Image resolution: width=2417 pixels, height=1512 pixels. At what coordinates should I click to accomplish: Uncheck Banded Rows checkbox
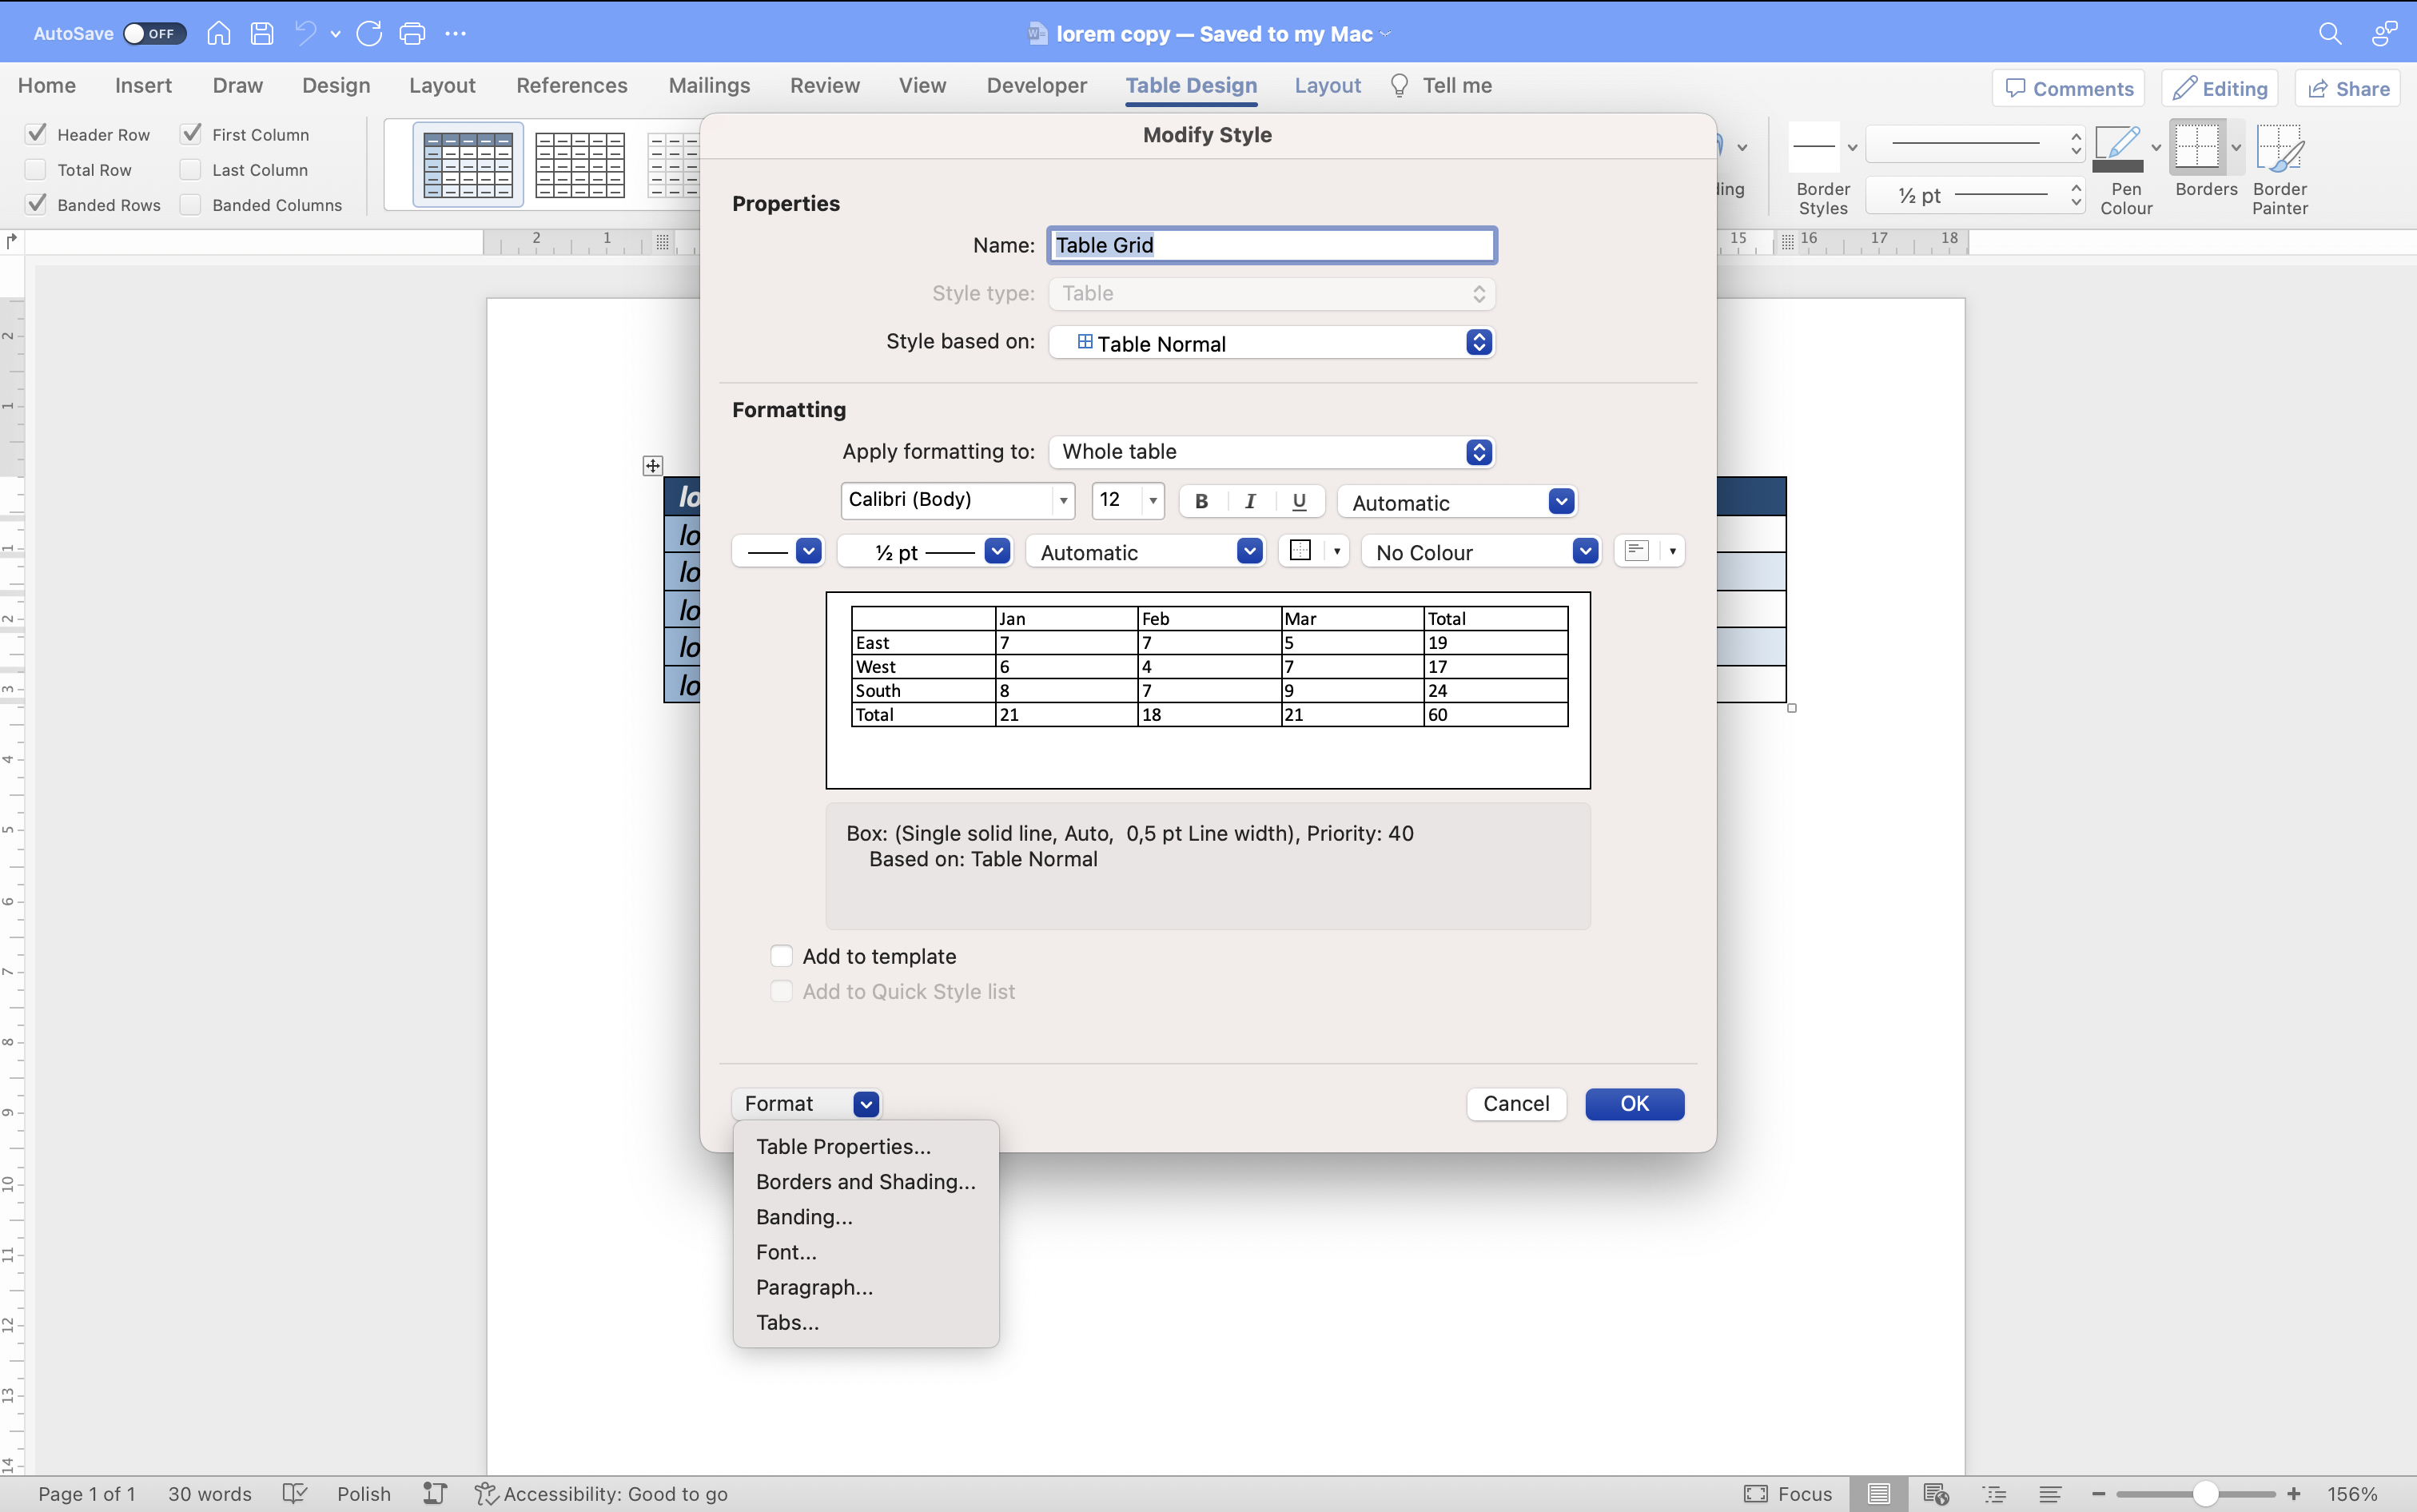coord(36,204)
